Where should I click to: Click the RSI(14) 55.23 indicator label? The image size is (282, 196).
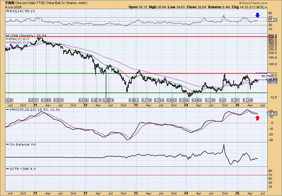click(x=22, y=11)
